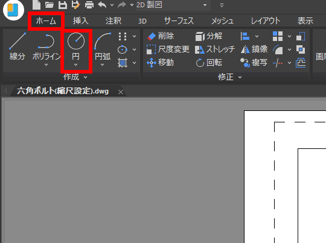The image size is (326, 243).
Task: Expand the hatch tool dropdown arrow
Action: point(134,63)
